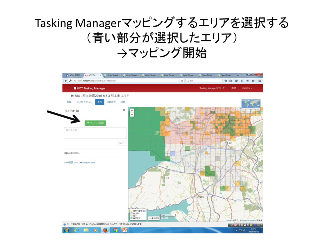Open the Leaflet attribution link
Image resolution: width=324 pixels, height=243 pixels.
[229, 221]
